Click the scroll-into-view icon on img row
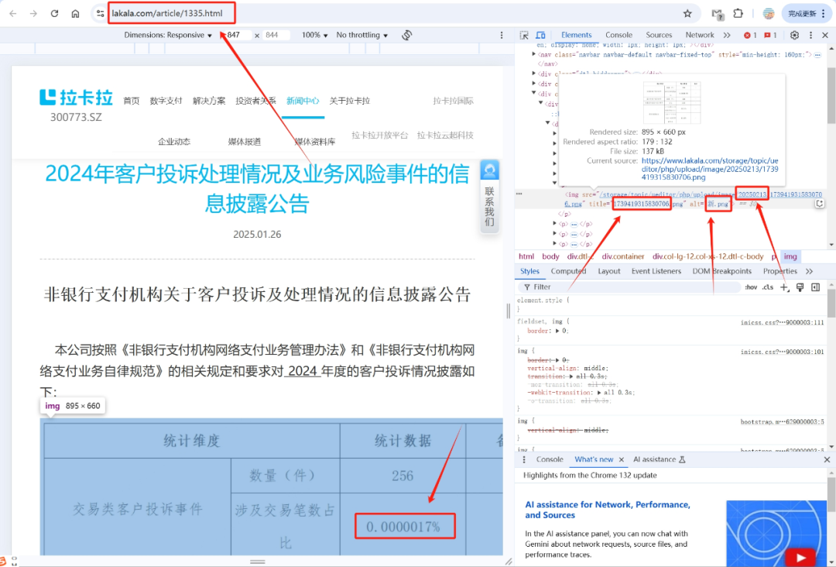This screenshot has width=836, height=567. (x=820, y=204)
